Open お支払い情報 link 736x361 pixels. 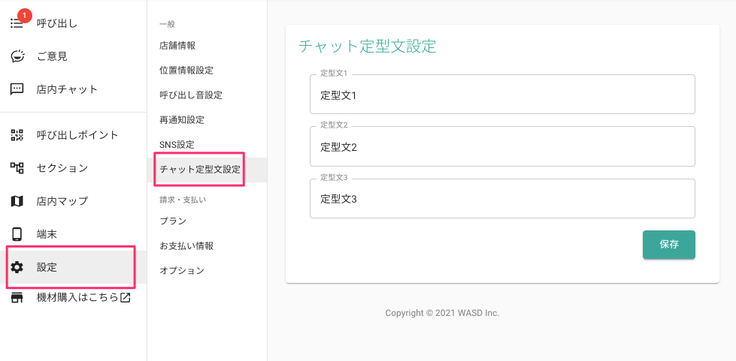point(186,246)
